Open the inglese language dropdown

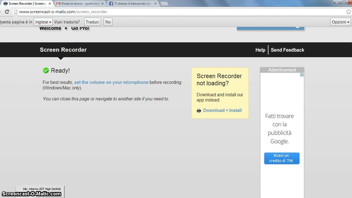[43, 22]
